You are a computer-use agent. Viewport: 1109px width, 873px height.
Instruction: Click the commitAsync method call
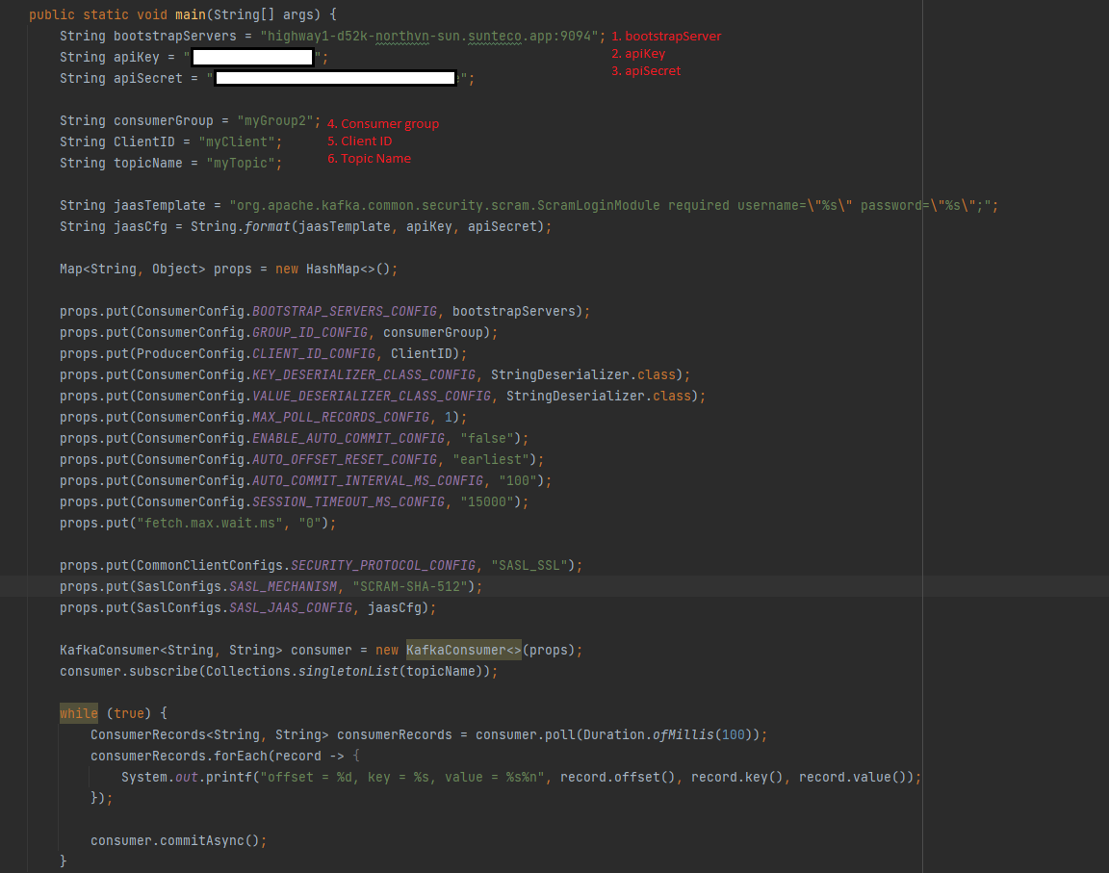[x=201, y=841]
